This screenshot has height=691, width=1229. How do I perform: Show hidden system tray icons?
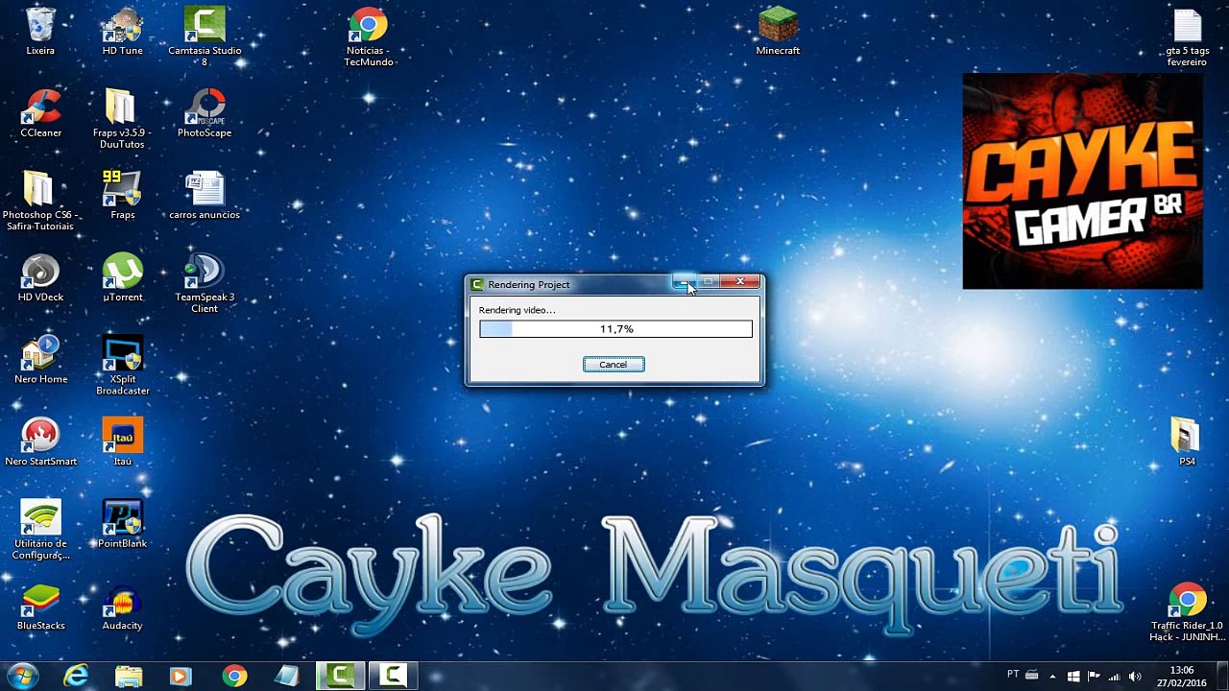pos(1053,677)
